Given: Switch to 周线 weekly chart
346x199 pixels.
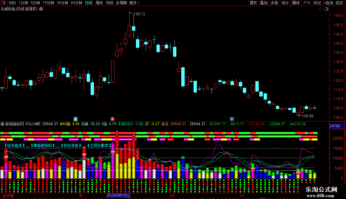Looking at the screenshot, I should [x=99, y=3].
